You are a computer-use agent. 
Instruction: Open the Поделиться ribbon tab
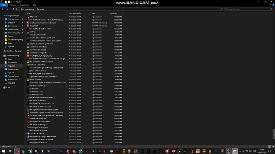pos(24,5)
